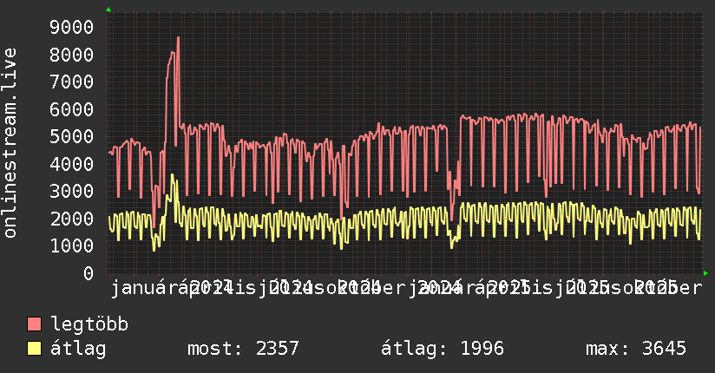Image resolution: width=715 pixels, height=373 pixels.
Task: Click the yellow átlag legend swatch
Action: (x=34, y=349)
